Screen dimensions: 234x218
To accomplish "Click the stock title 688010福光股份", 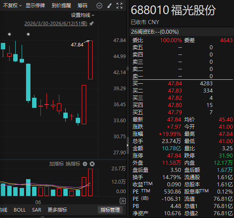I will 173,10.
